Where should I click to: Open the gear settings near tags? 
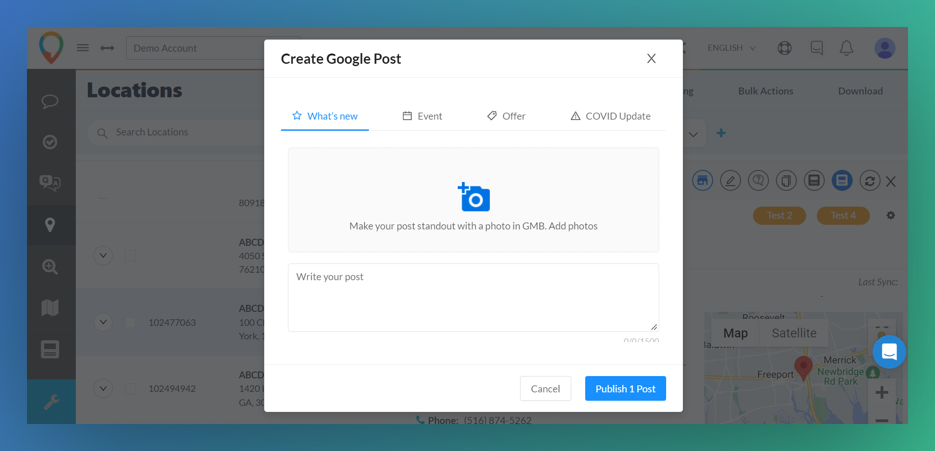(x=891, y=215)
